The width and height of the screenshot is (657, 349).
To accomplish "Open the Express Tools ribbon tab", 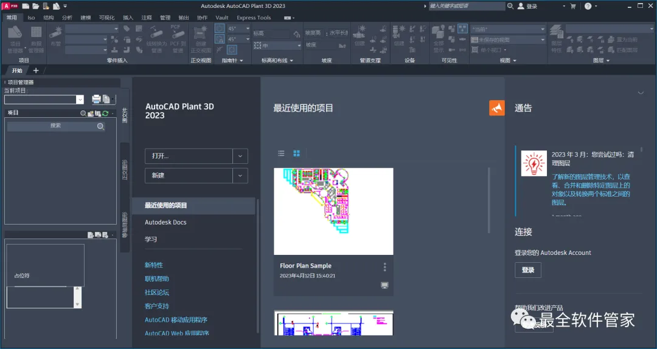I will pyautogui.click(x=254, y=18).
